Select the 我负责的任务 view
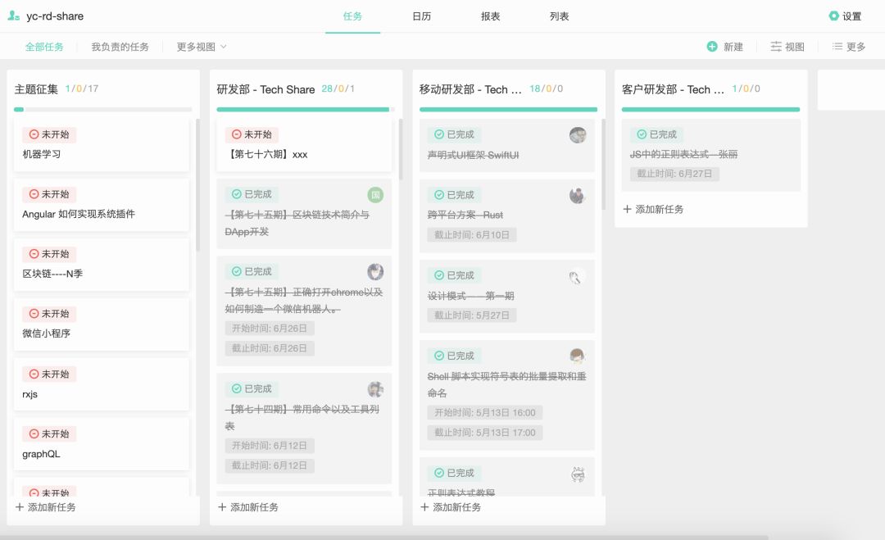This screenshot has width=885, height=540. click(x=120, y=47)
